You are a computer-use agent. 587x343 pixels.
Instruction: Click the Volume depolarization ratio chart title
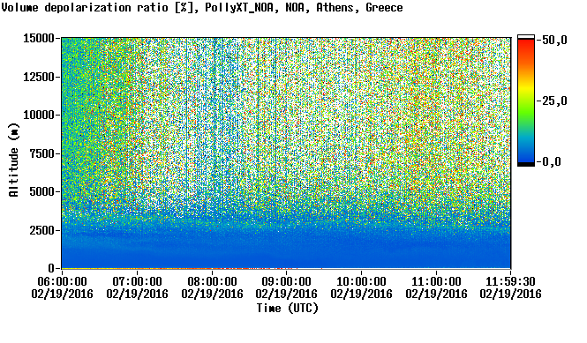tap(202, 7)
